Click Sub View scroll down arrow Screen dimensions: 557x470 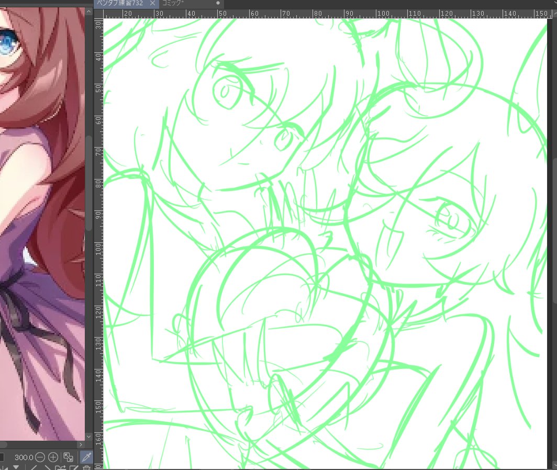pos(89,437)
